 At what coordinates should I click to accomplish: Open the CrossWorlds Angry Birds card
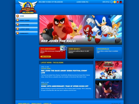pos(109,53)
